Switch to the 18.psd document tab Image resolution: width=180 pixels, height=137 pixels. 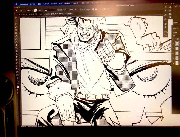tap(31, 14)
